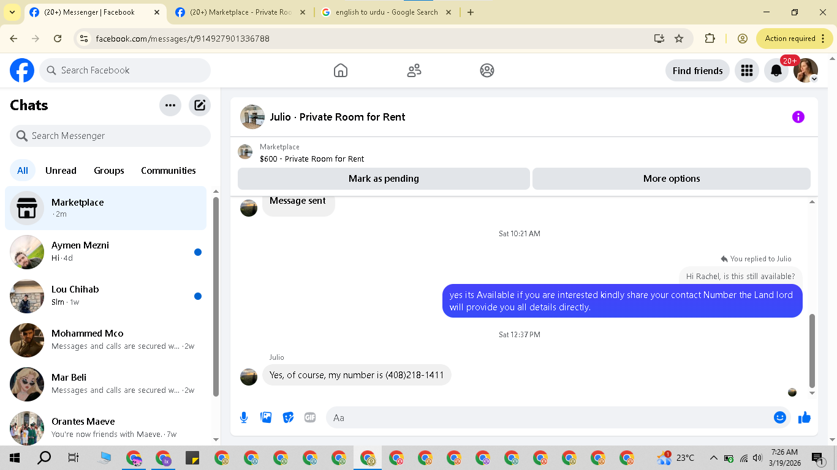837x470 pixels.
Task: Go to the Home feed icon
Action: coord(341,70)
